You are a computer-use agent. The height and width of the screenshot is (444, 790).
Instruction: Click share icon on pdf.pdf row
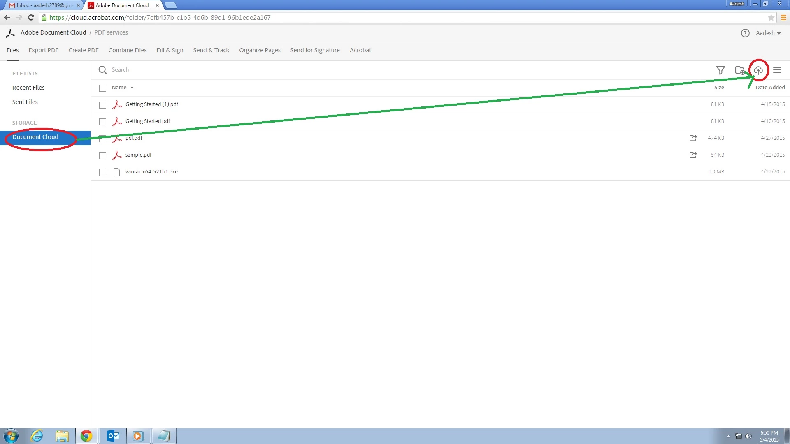(x=693, y=138)
